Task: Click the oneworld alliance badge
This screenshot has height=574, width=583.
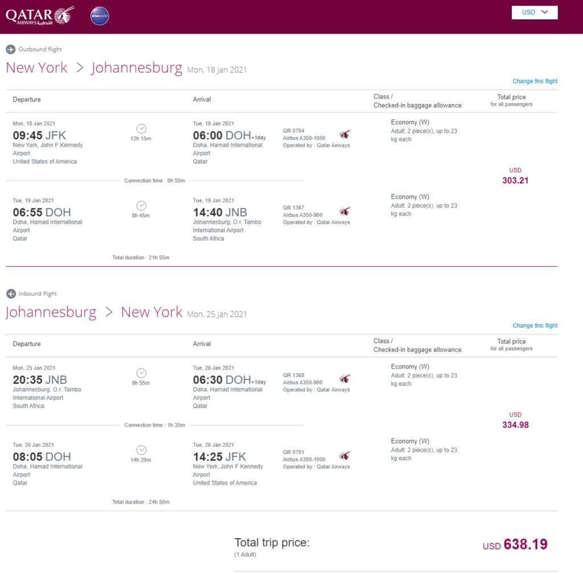Action: 100,16
